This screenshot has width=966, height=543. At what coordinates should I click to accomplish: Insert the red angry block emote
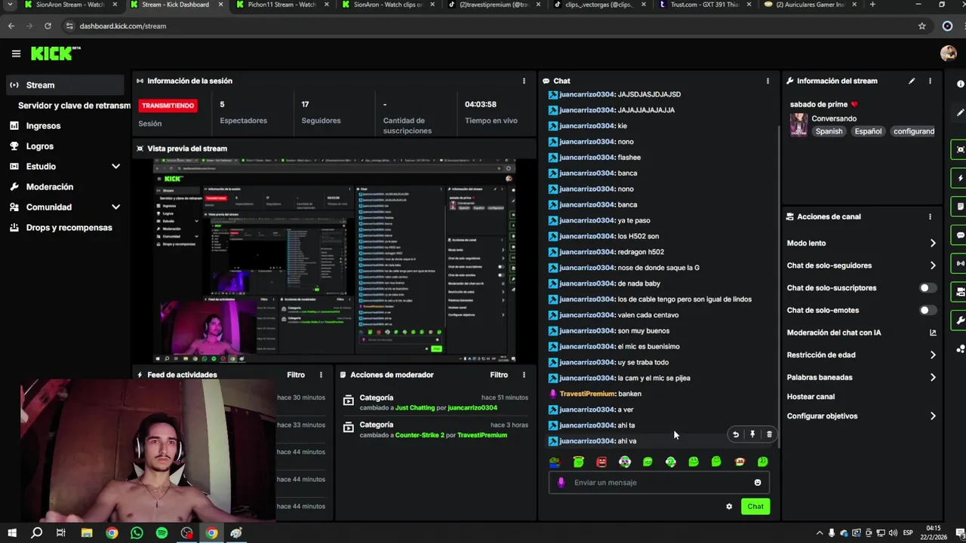coord(601,462)
